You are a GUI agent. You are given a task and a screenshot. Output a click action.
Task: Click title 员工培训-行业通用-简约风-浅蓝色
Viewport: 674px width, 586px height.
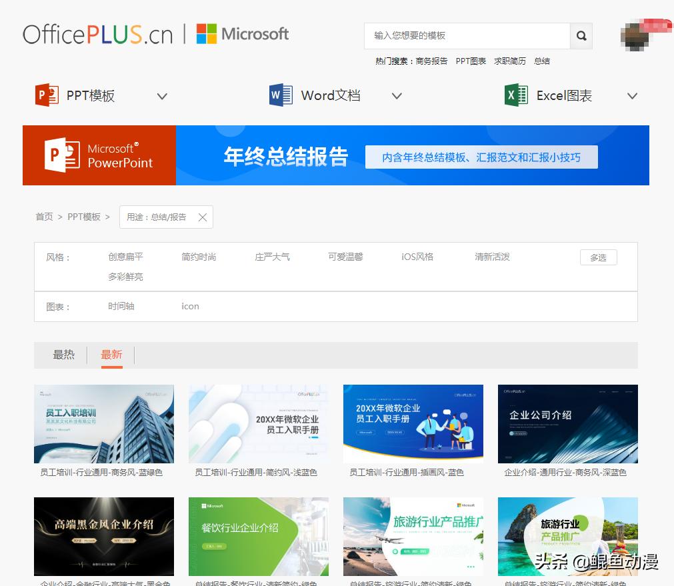[256, 473]
